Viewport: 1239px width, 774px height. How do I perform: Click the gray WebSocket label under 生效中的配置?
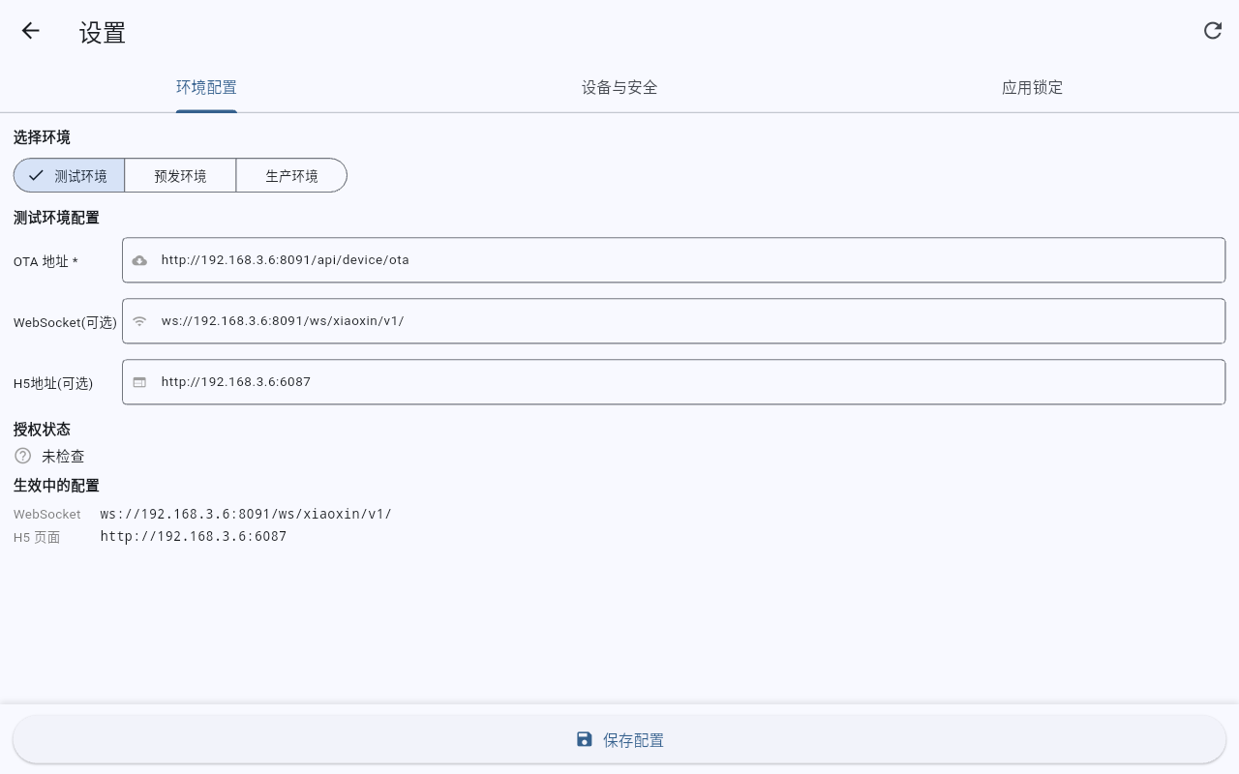(47, 514)
